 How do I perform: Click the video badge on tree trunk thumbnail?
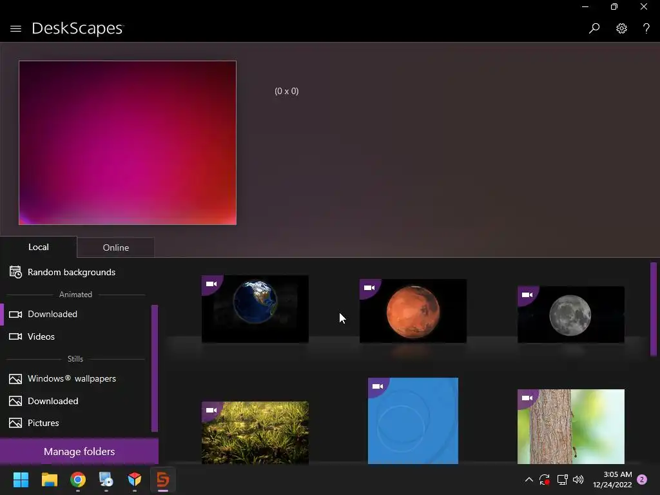pyautogui.click(x=527, y=398)
